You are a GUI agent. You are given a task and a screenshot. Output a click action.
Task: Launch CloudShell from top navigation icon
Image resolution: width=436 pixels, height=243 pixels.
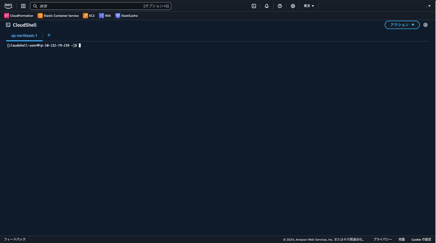254,6
